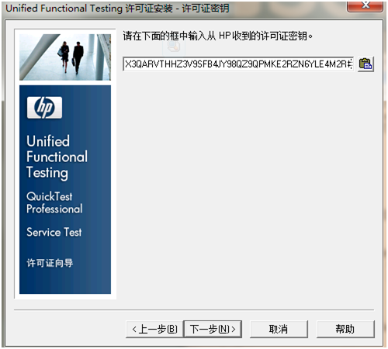Click the business people banner image
388x349 pixels.
[x=65, y=57]
